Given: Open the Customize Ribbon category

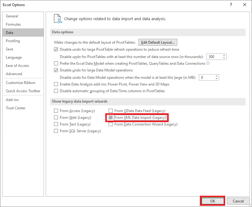Looking at the screenshot, I should [23, 82].
